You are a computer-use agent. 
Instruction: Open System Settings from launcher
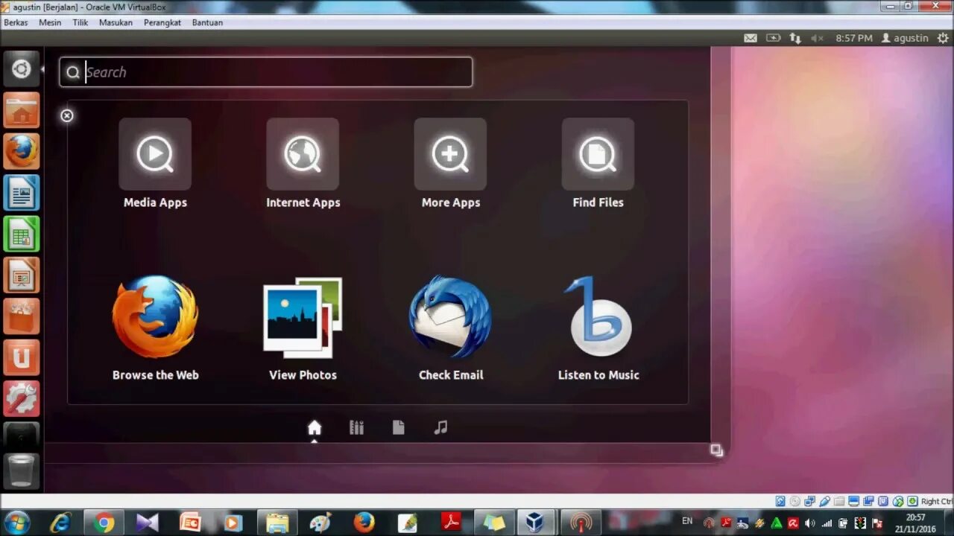(22, 399)
